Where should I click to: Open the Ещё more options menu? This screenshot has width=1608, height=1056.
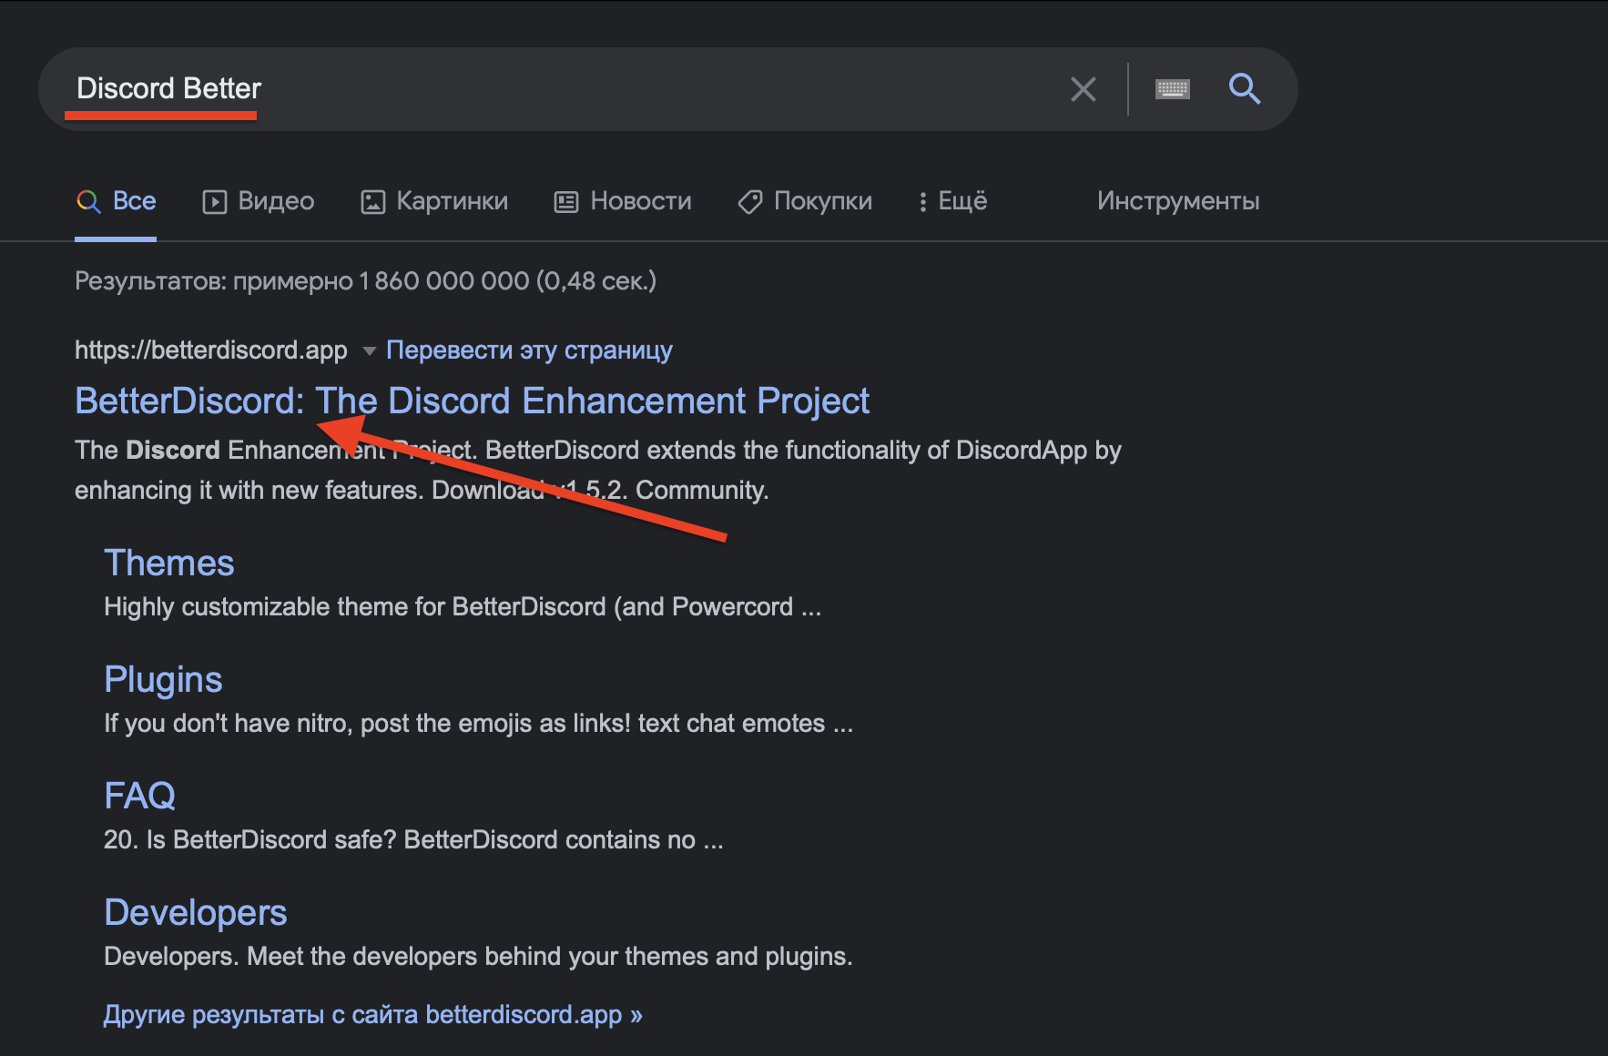(x=962, y=201)
